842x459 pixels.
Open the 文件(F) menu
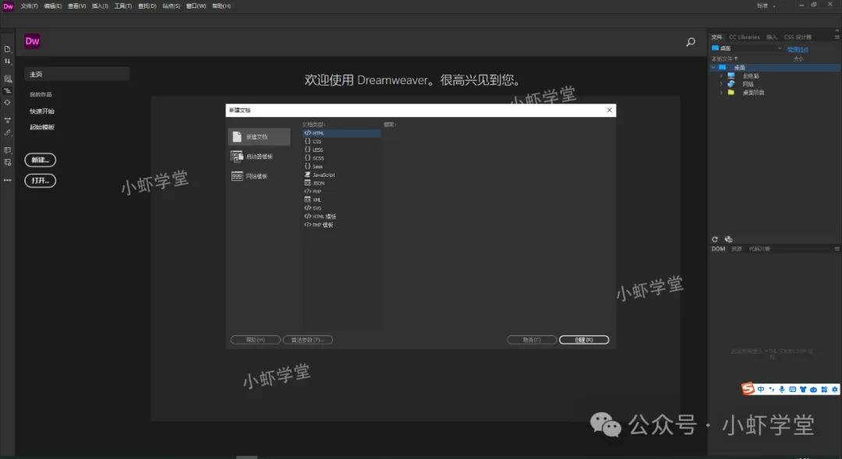click(30, 6)
